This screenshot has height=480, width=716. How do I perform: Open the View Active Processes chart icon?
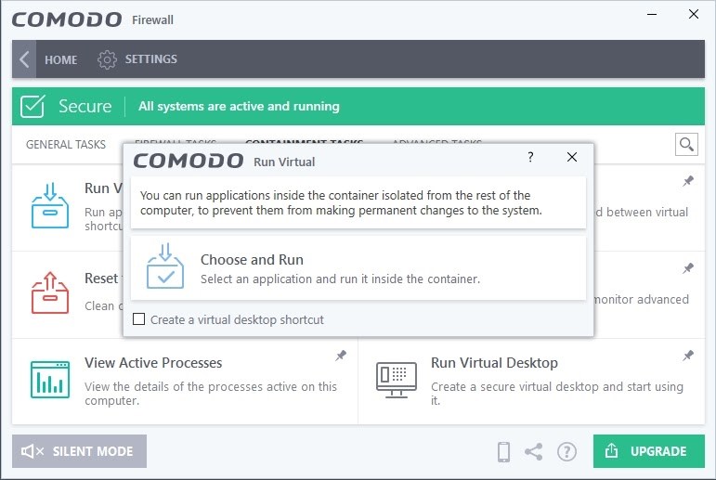click(50, 380)
